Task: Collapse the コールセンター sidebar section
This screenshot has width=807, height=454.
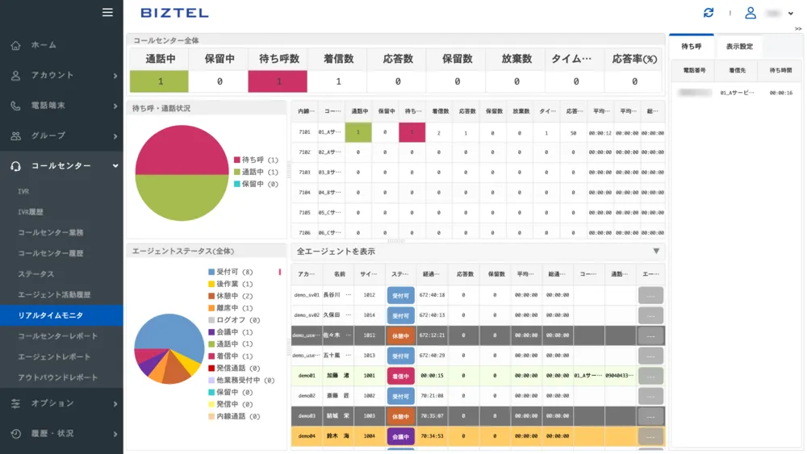Action: pos(115,166)
